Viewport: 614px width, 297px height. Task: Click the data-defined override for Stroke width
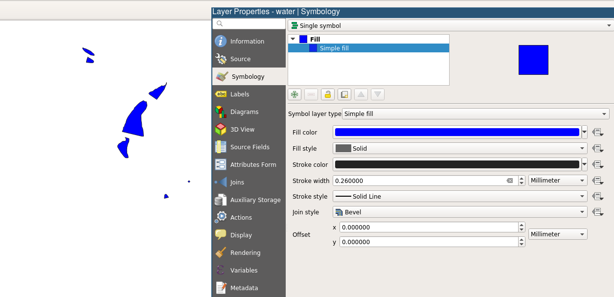point(597,181)
